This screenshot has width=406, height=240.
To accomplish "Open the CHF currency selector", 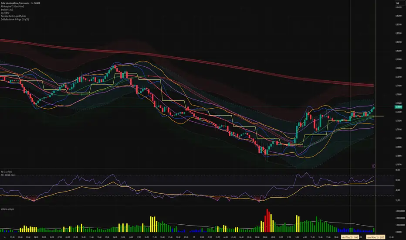I will click(x=398, y=4).
